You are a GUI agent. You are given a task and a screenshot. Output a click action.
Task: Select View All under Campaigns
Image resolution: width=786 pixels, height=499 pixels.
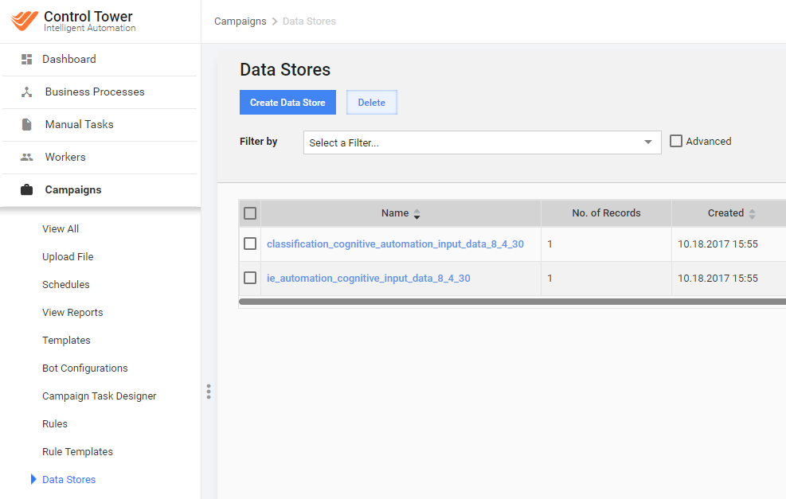click(x=61, y=228)
